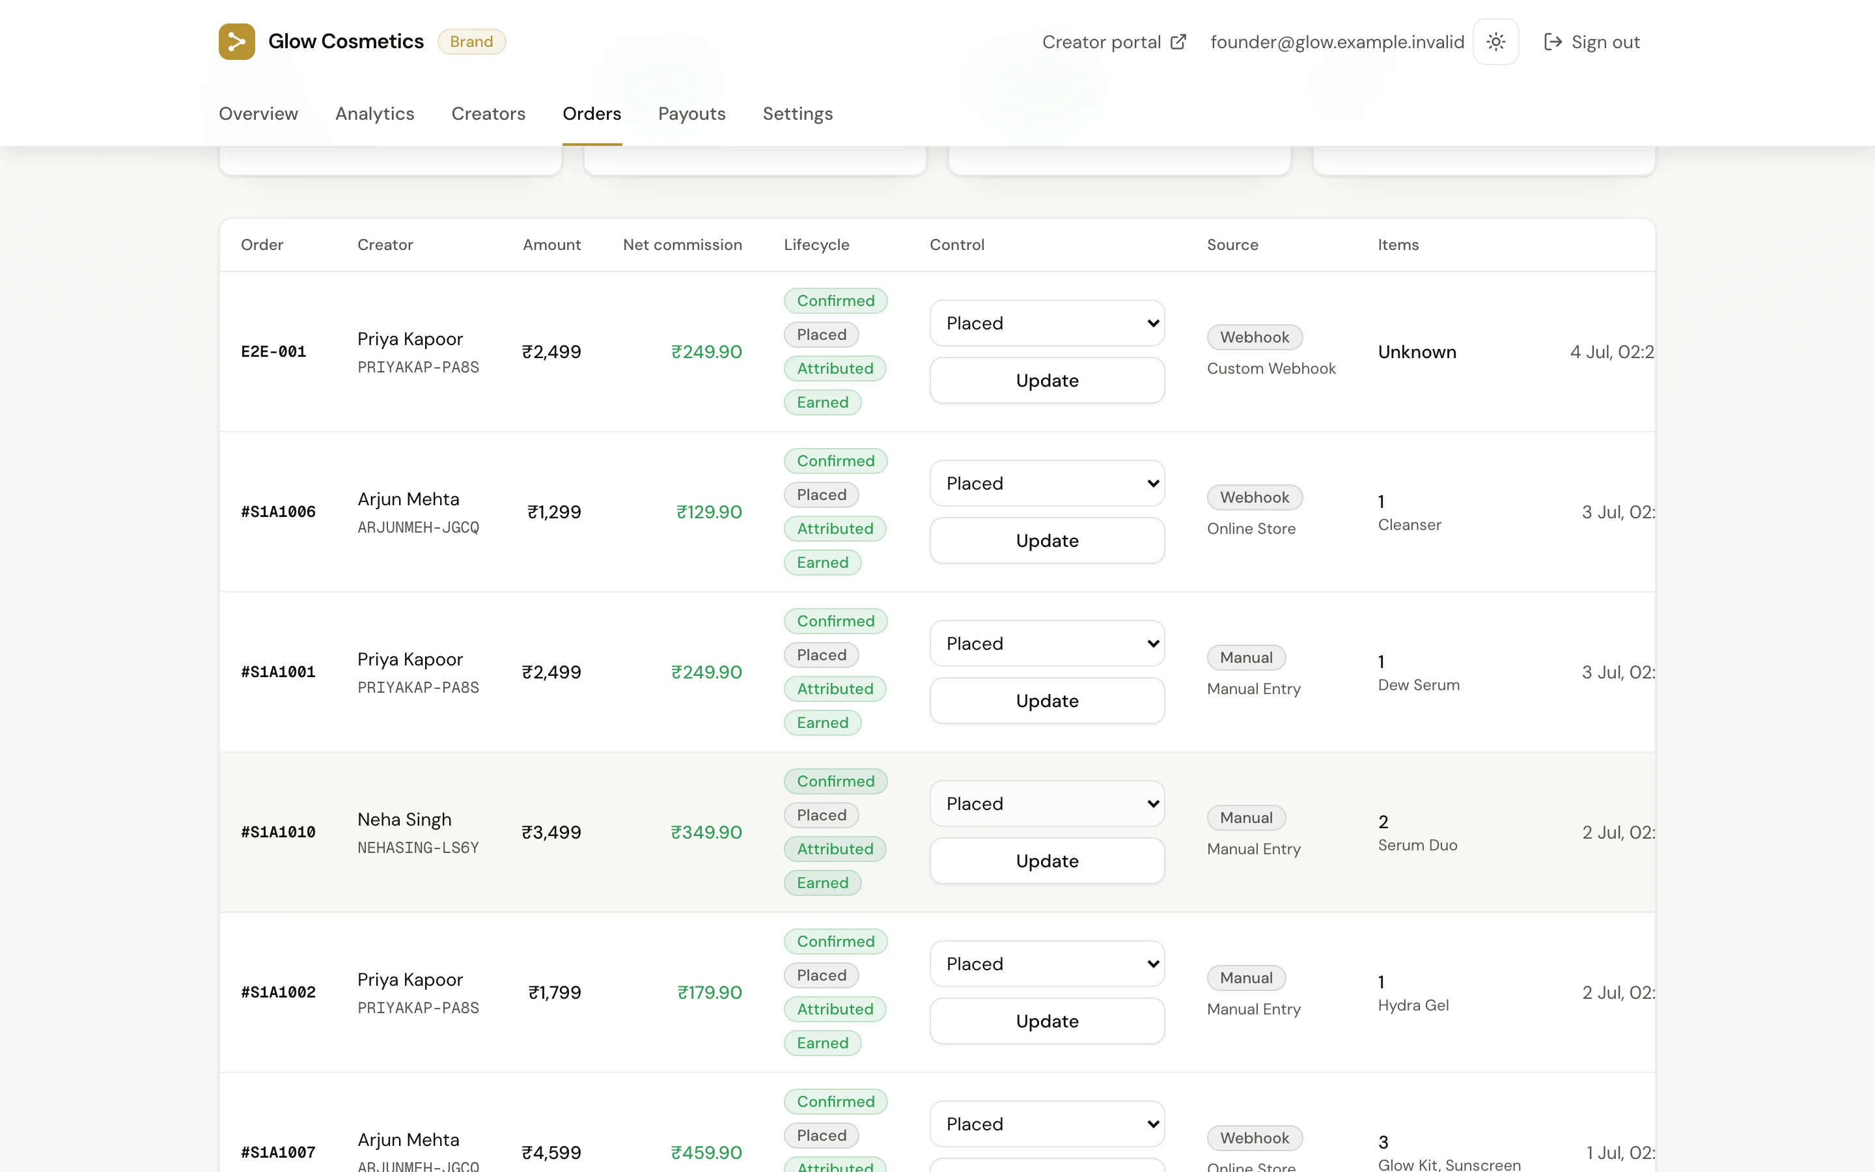Click the ₹179.90 net commission
Image resolution: width=1875 pixels, height=1172 pixels.
coord(709,993)
